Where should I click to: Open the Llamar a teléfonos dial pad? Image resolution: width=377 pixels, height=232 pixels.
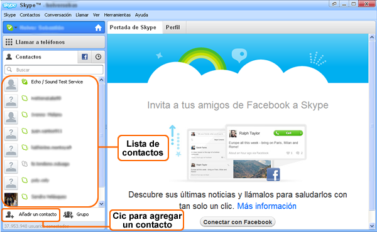coord(54,42)
